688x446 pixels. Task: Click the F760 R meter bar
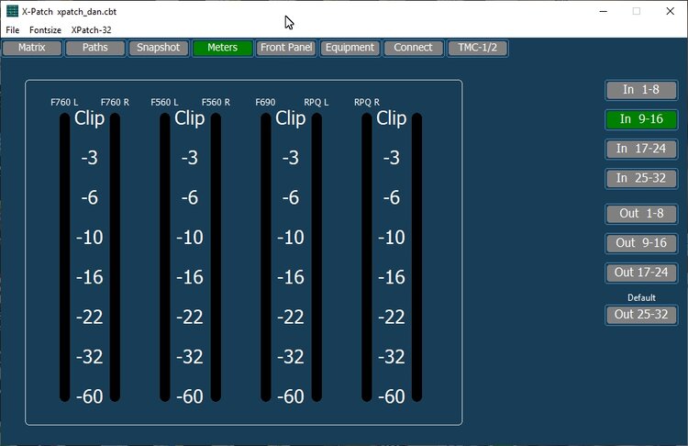pyautogui.click(x=115, y=257)
